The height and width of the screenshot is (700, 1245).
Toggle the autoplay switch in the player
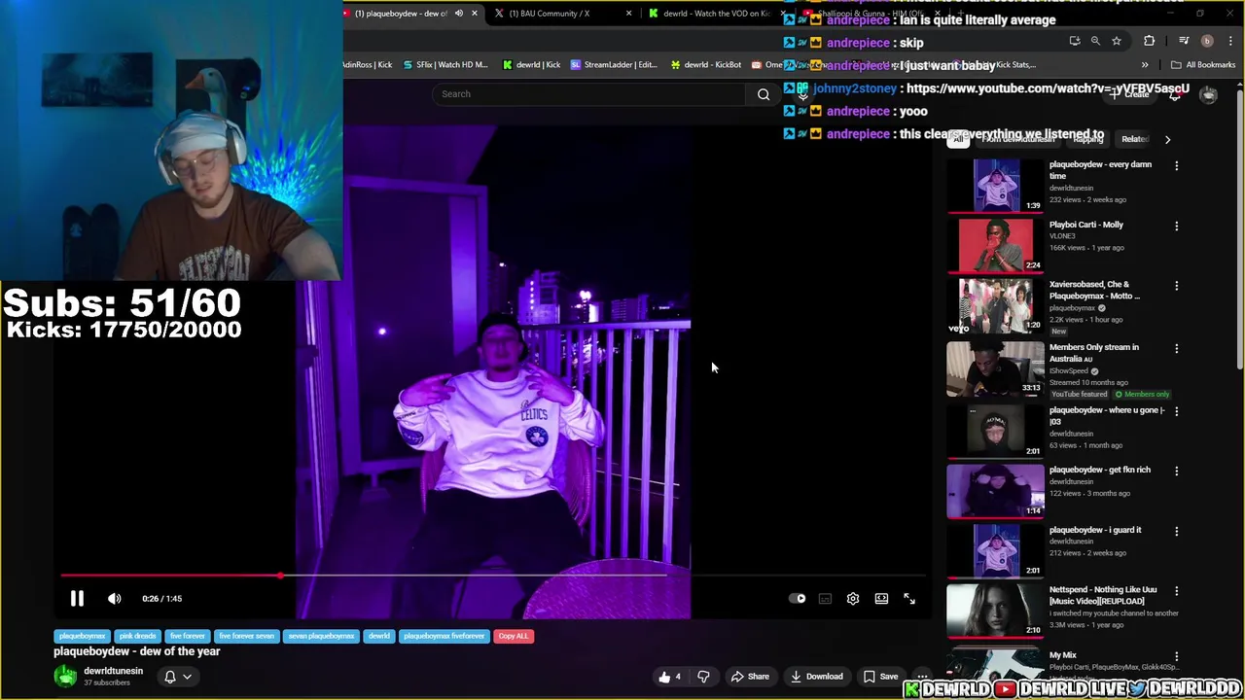click(797, 599)
